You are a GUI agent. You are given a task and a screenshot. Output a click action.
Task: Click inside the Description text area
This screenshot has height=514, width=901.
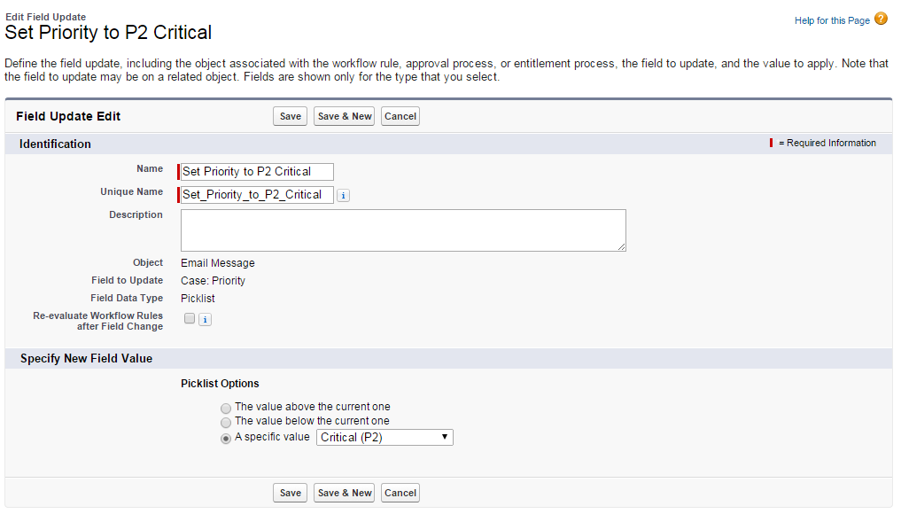point(403,230)
